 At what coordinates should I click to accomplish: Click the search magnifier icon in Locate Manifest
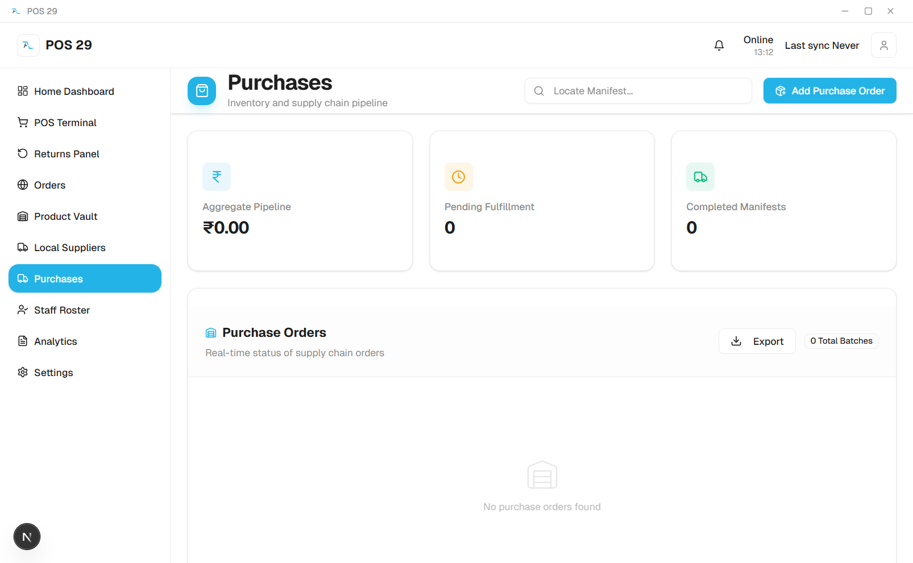(539, 91)
